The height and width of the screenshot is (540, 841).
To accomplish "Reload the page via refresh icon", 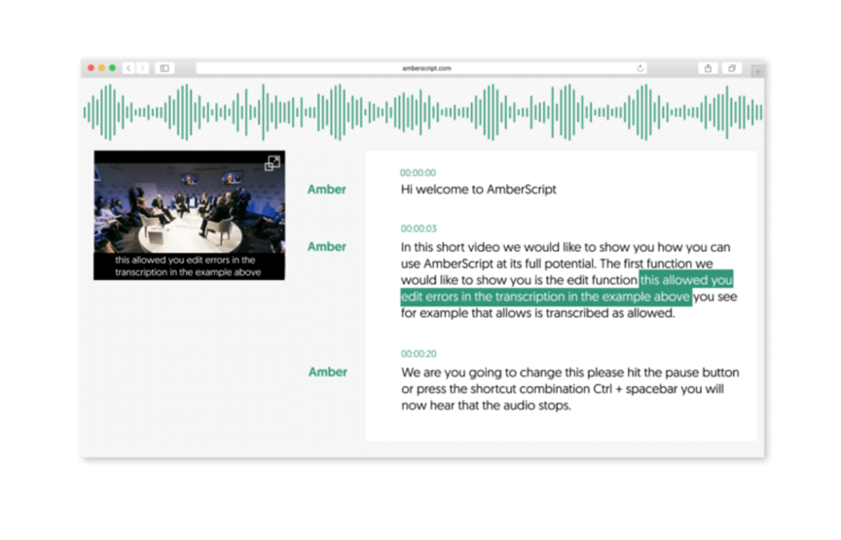I will pos(640,68).
